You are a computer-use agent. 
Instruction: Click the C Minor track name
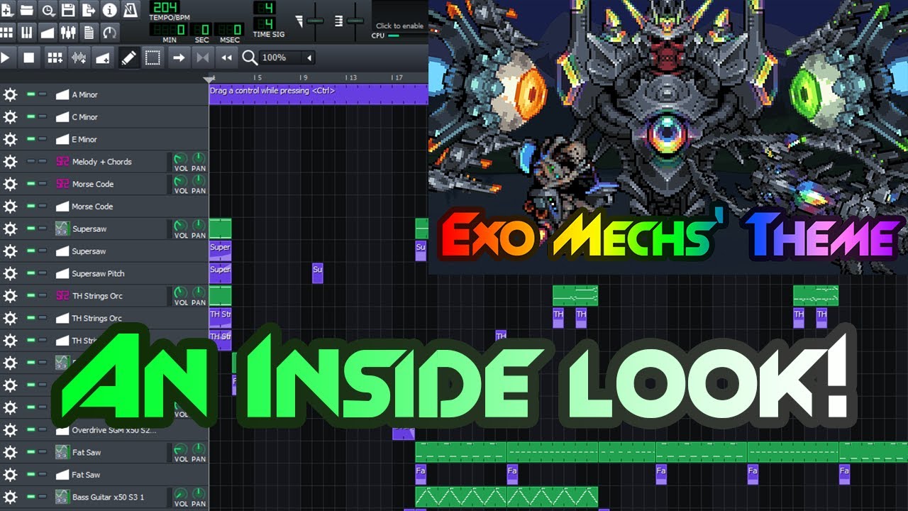click(x=85, y=117)
